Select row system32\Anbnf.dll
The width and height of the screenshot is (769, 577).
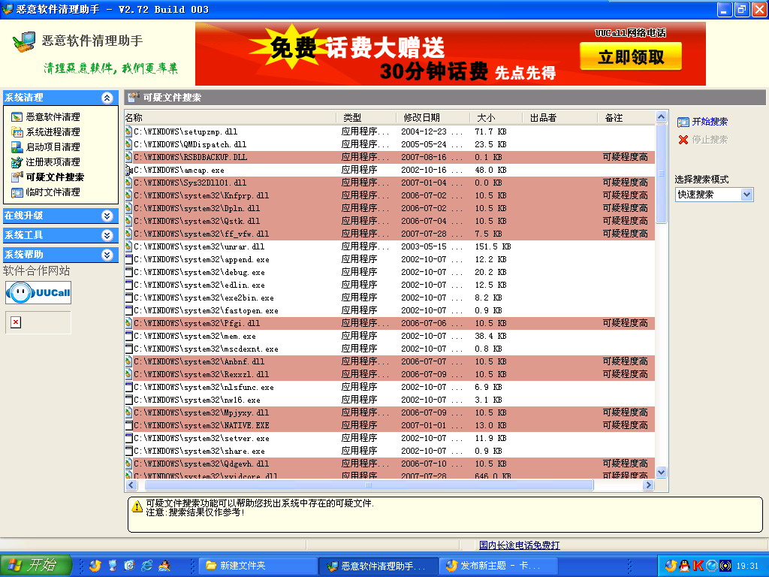(390, 361)
